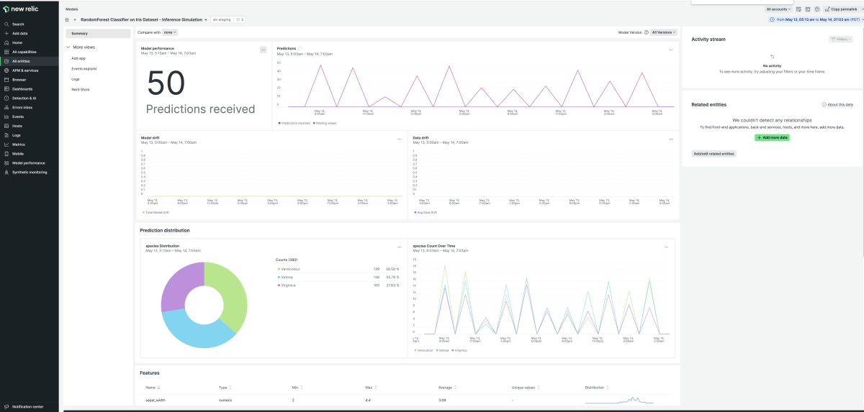
Task: Open the Compare with dropdown
Action: 169,32
